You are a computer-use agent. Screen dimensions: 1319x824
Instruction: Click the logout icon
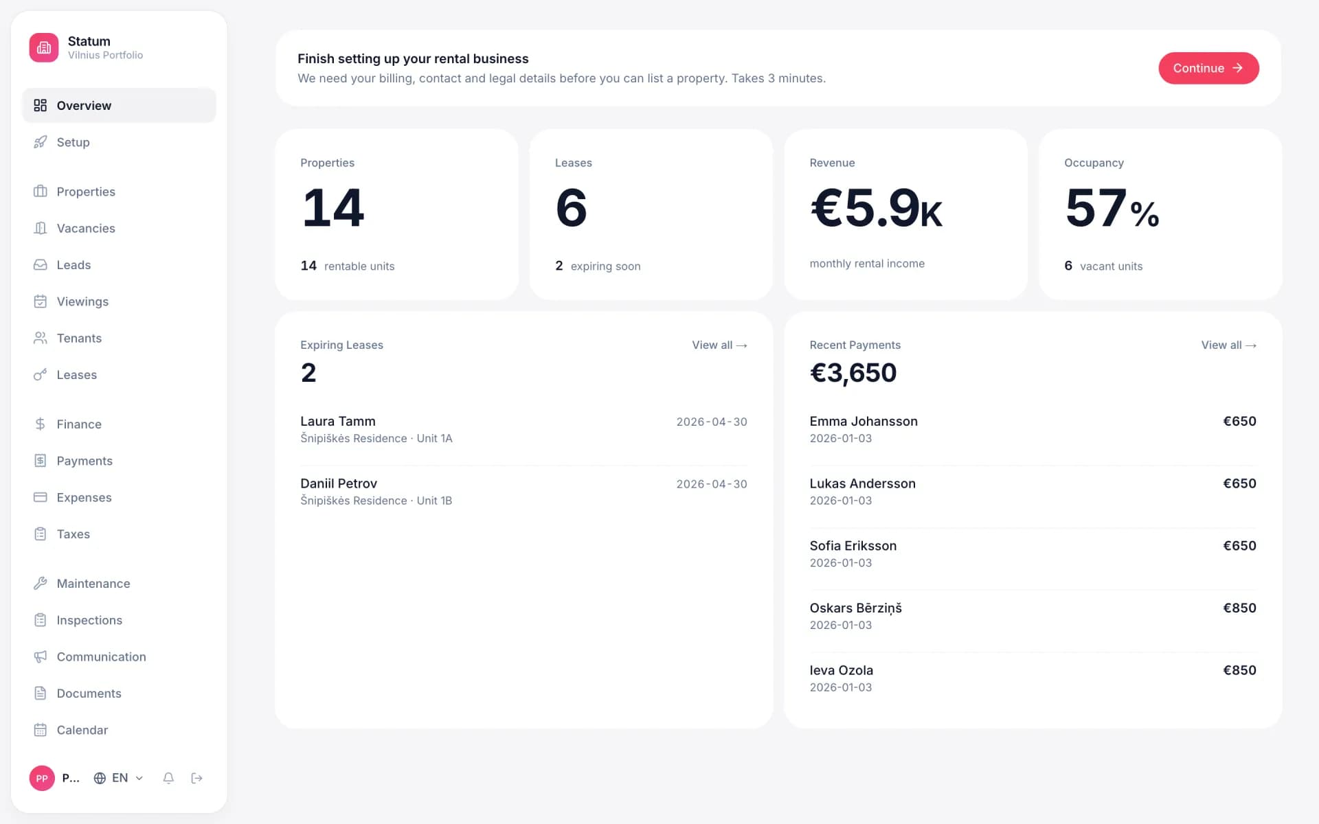(x=197, y=778)
